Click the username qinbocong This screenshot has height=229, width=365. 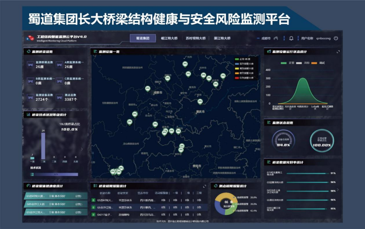click(323, 38)
